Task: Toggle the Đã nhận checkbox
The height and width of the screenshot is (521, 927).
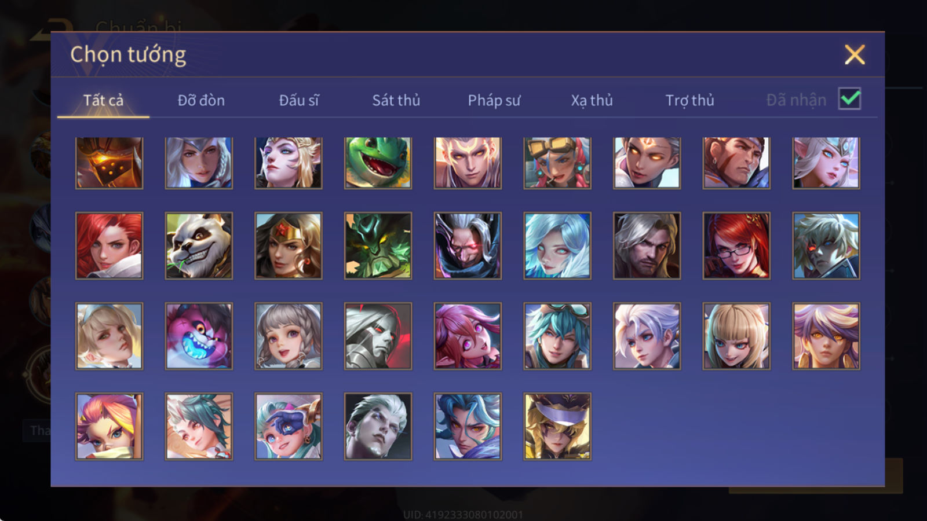Action: coord(850,99)
